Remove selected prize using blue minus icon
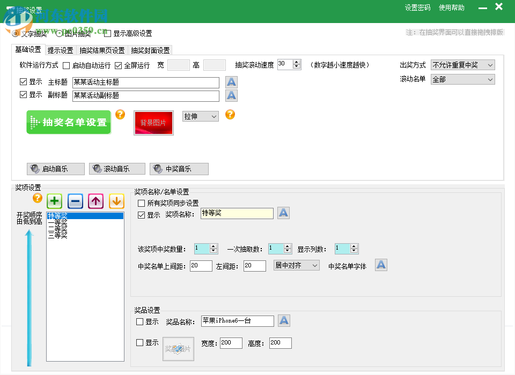Viewport: 515px width, 375px height. click(75, 201)
